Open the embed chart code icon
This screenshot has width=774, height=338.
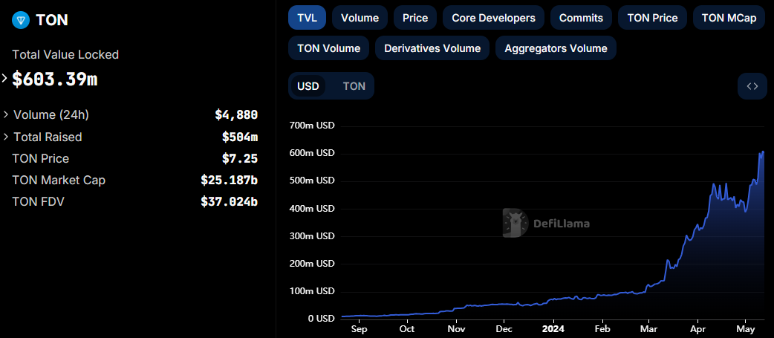752,86
